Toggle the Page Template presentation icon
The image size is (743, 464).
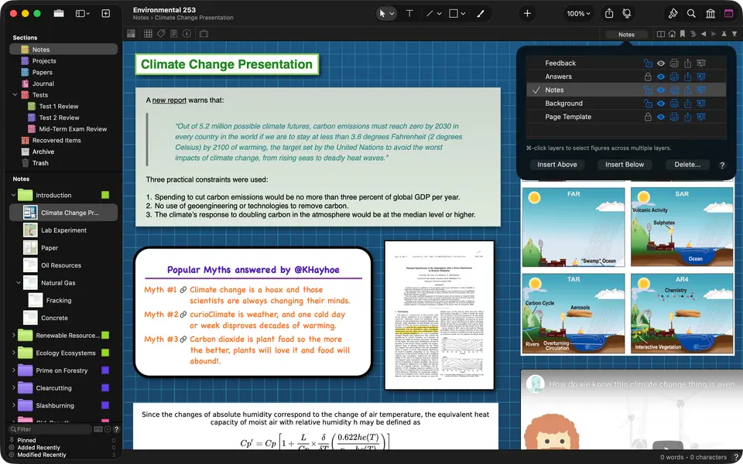(701, 117)
